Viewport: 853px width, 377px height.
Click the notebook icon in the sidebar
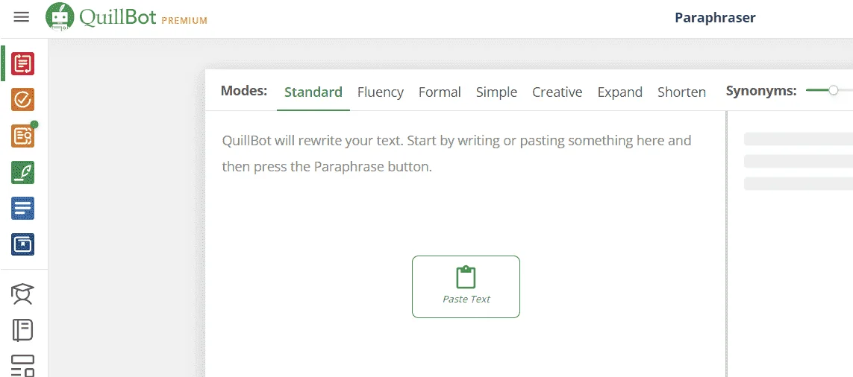point(23,330)
